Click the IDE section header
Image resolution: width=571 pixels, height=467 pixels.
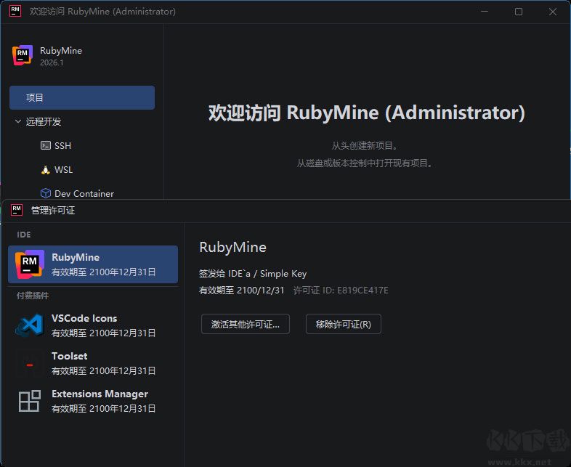[x=24, y=235]
